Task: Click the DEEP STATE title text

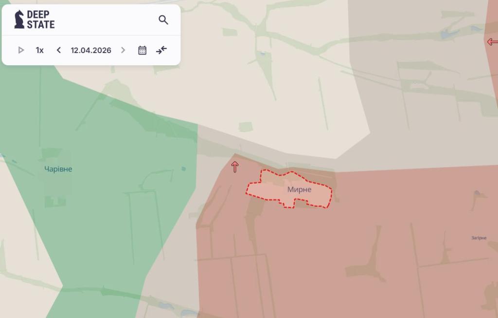Action: [41, 19]
